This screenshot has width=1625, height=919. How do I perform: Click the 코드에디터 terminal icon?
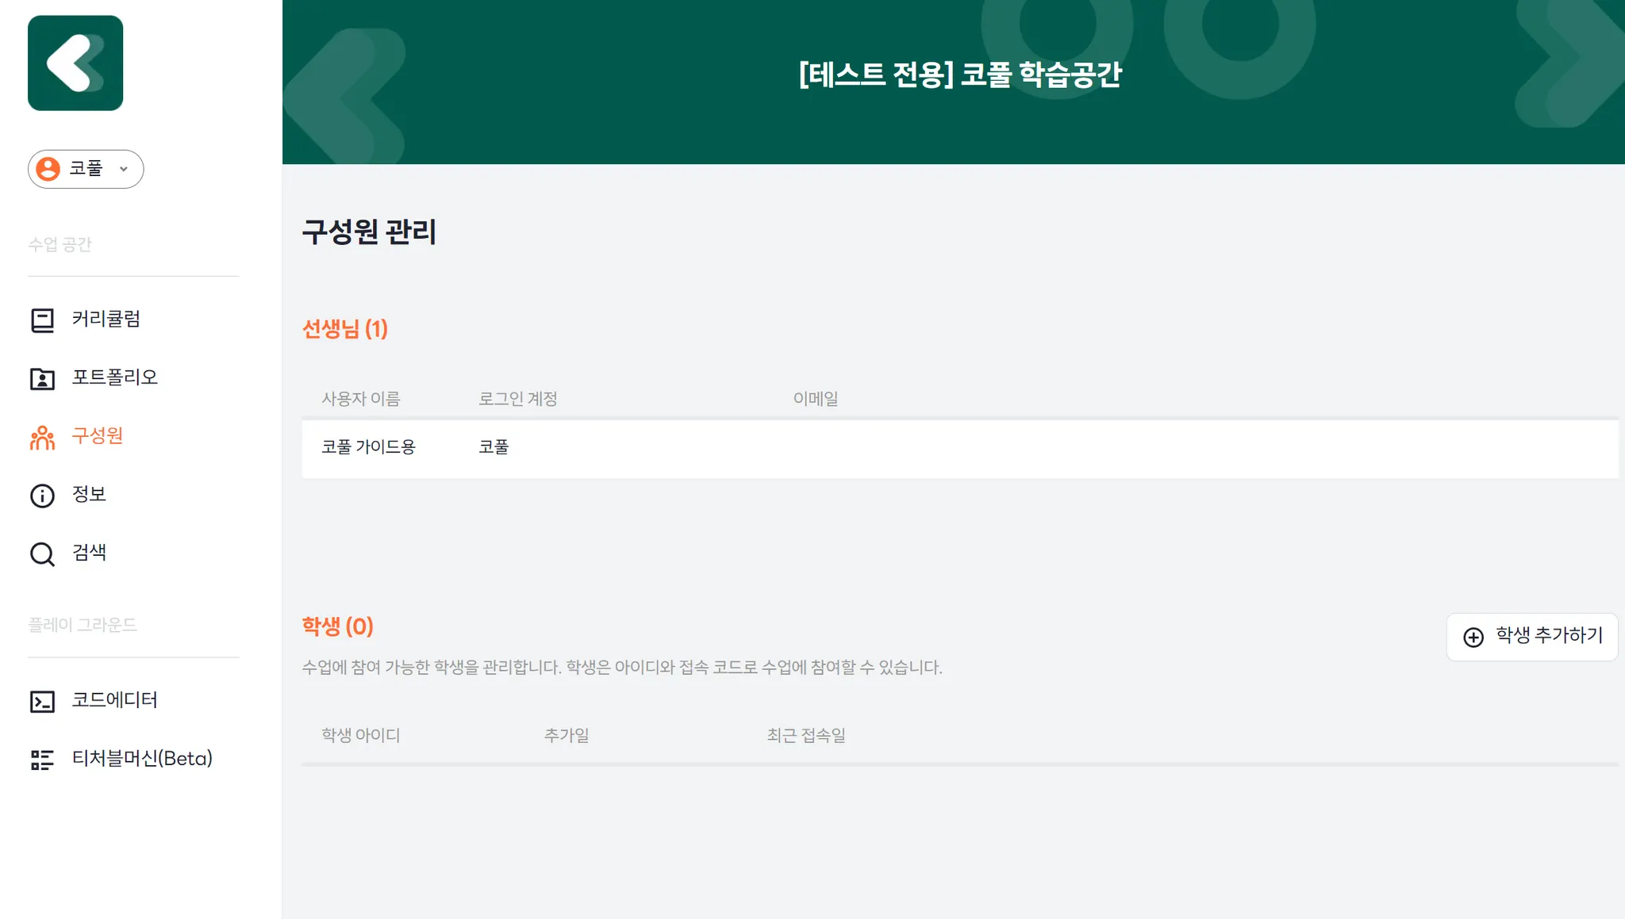pos(42,701)
